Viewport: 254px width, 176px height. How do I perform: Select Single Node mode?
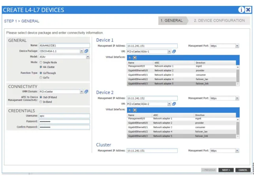(41, 62)
